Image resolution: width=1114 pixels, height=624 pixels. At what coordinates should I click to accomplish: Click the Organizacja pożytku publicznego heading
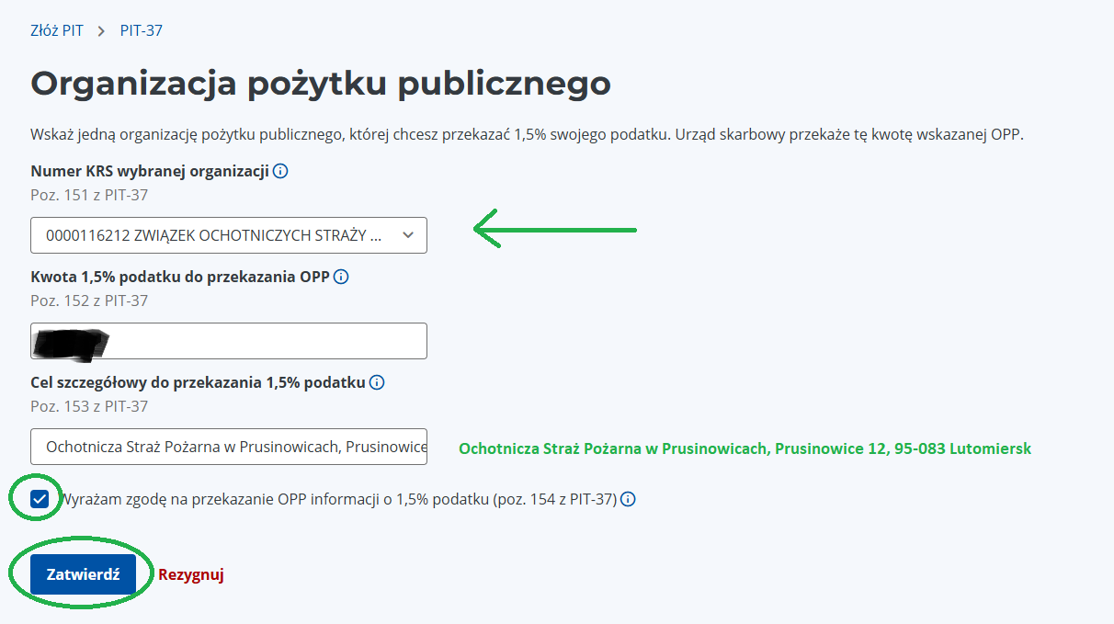click(321, 84)
